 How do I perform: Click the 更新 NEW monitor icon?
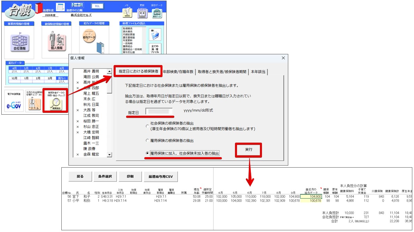142,13
